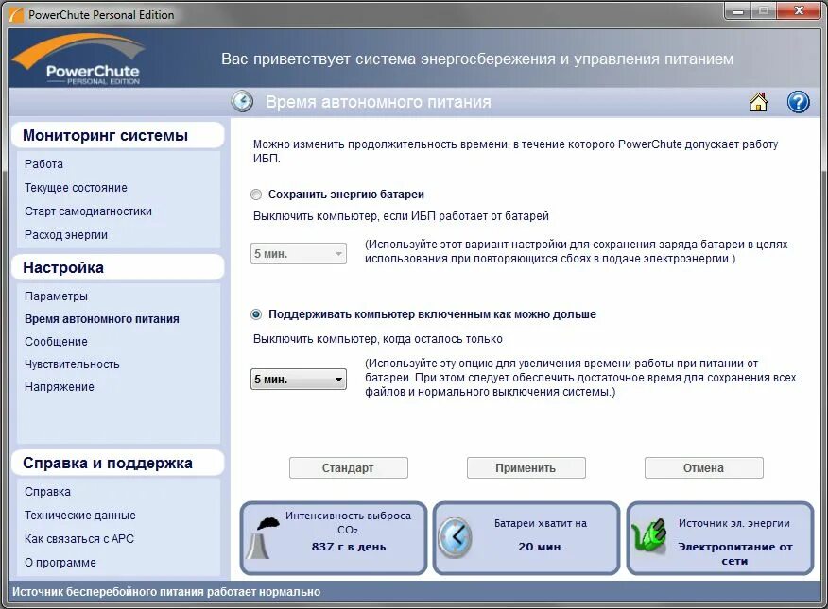This screenshot has width=828, height=609.
Task: Open help via blue question mark icon
Action: pyautogui.click(x=798, y=102)
